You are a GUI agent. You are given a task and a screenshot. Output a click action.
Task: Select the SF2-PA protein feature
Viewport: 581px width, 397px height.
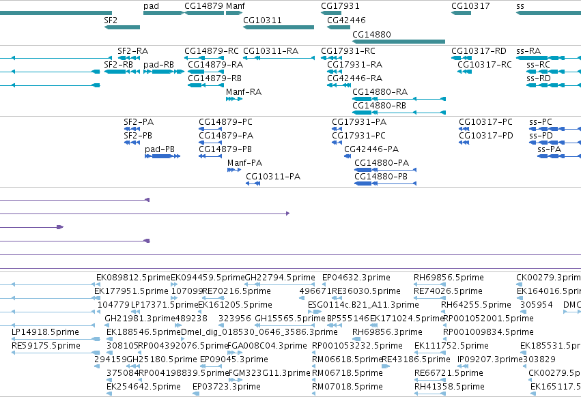(x=132, y=129)
